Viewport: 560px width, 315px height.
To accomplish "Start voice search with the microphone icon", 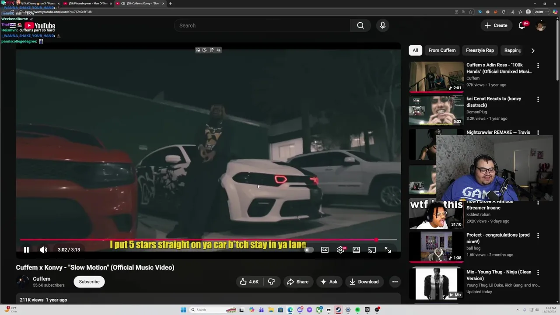I will click(x=383, y=25).
